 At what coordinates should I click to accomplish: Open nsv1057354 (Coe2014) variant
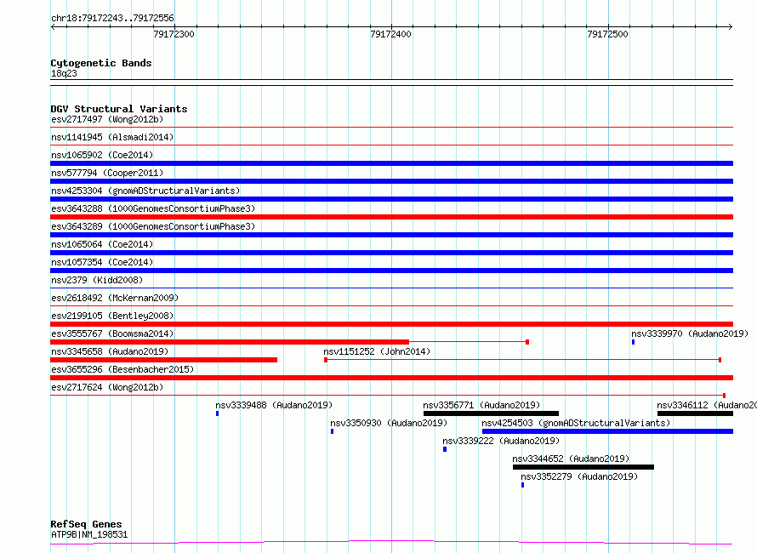point(102,262)
